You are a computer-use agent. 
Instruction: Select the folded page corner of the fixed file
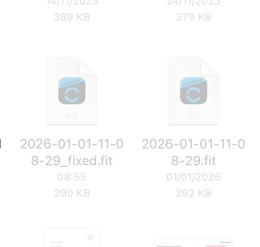88,66
